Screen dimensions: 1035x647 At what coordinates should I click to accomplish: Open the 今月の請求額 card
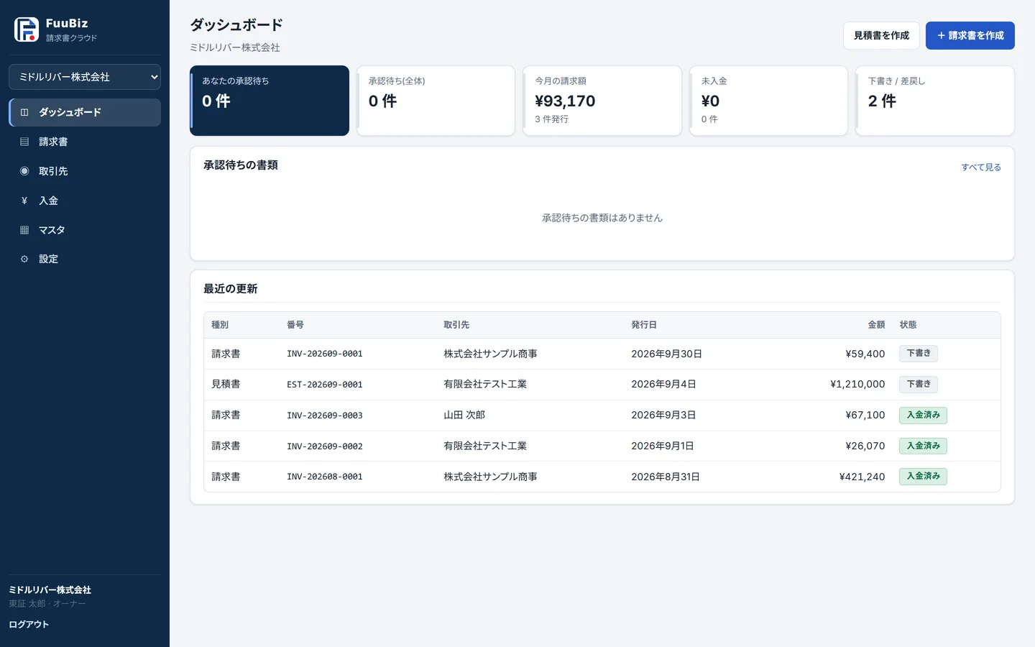tap(602, 101)
